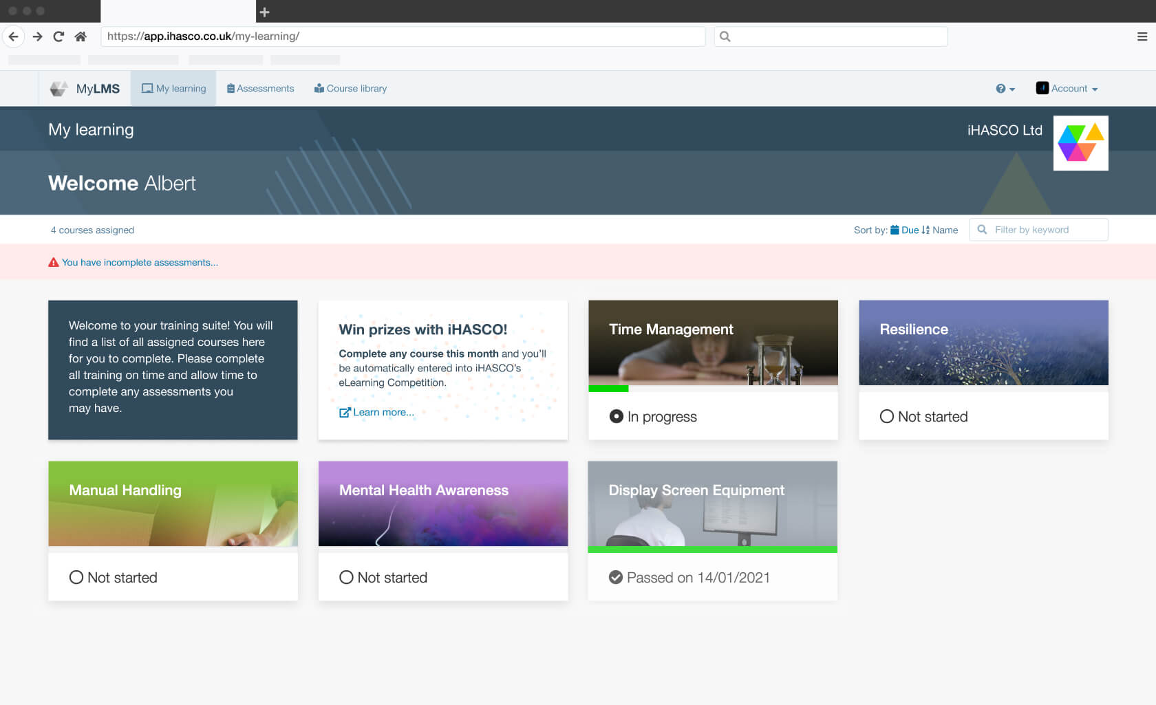The image size is (1156, 705).
Task: Click the Passed checkmark status icon
Action: [x=616, y=577]
